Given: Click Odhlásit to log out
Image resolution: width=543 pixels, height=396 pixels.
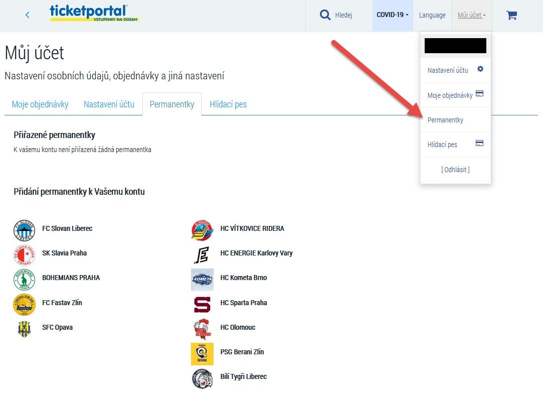Looking at the screenshot, I should click(455, 170).
